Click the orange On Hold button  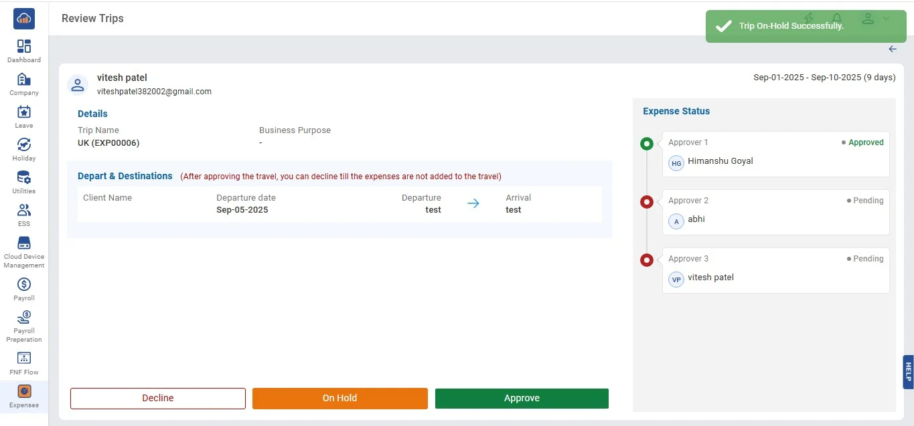[339, 398]
